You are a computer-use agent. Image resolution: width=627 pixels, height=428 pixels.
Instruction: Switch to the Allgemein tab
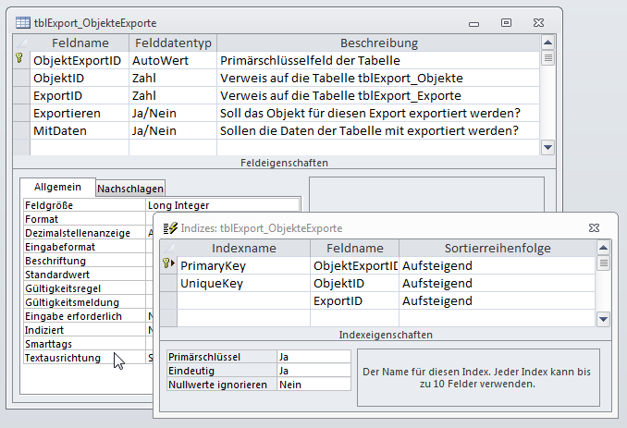tap(57, 187)
